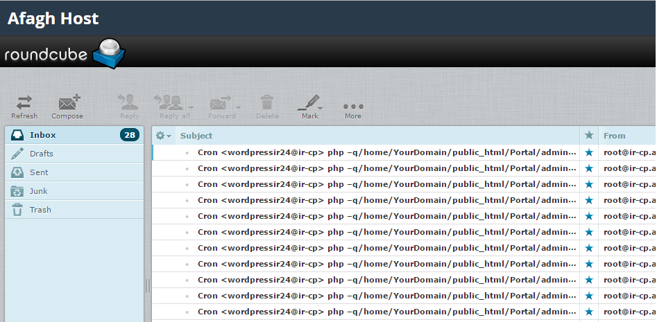Image resolution: width=657 pixels, height=322 pixels.
Task: Toggle the star on the topmost Cron message
Action: pos(589,152)
